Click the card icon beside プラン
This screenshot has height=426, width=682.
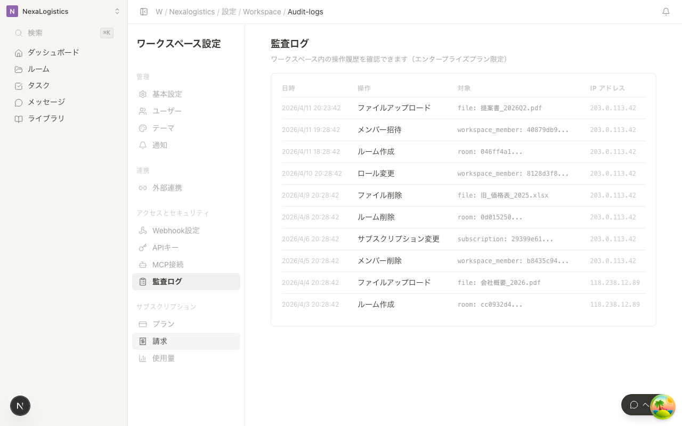tap(143, 324)
